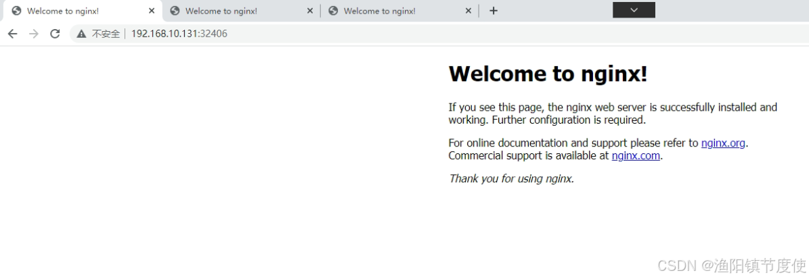Screen dimensions: 809x279
Task: Open a new tab with the plus button
Action: pos(494,11)
